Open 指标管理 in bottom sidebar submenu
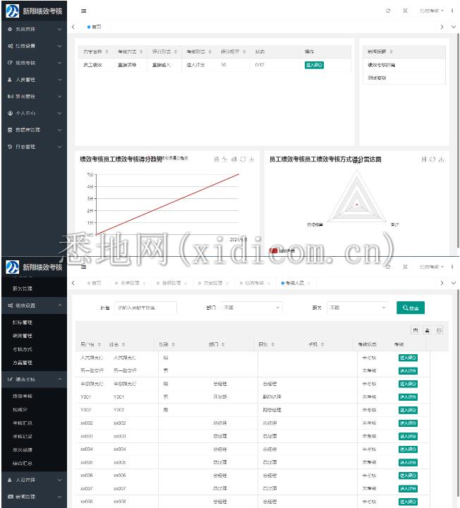Image resolution: width=460 pixels, height=508 pixels. pyautogui.click(x=23, y=322)
